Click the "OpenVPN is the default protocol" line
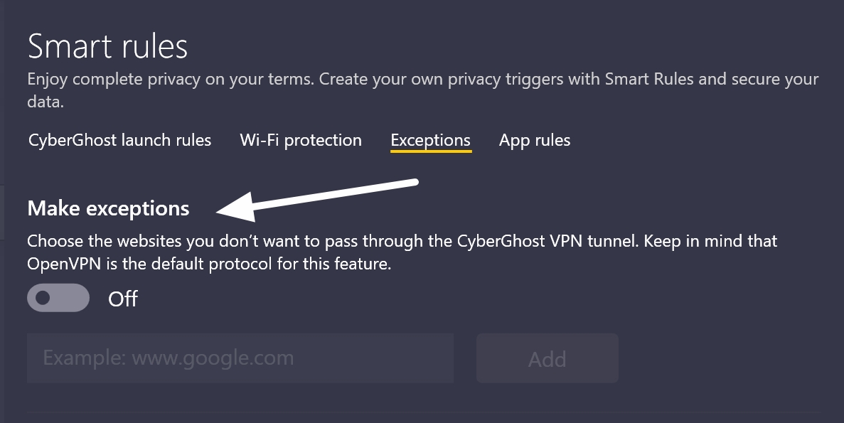 pos(209,264)
